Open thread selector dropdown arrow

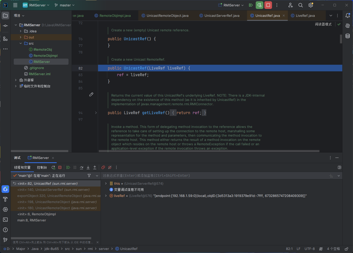pyautogui.click(x=97, y=176)
